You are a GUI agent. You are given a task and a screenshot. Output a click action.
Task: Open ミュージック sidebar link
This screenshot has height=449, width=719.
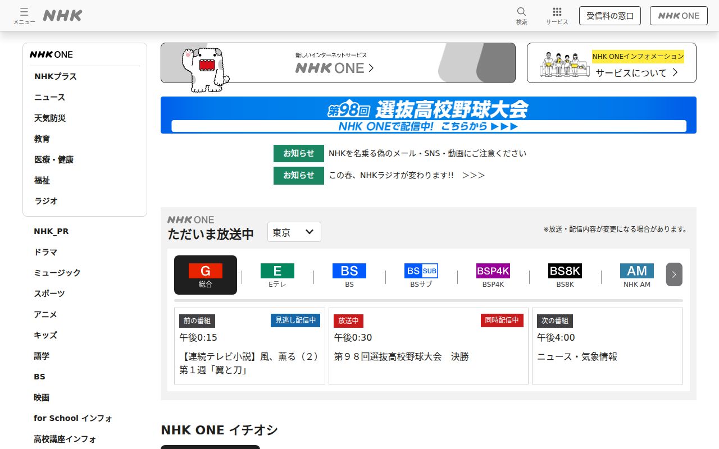click(57, 273)
